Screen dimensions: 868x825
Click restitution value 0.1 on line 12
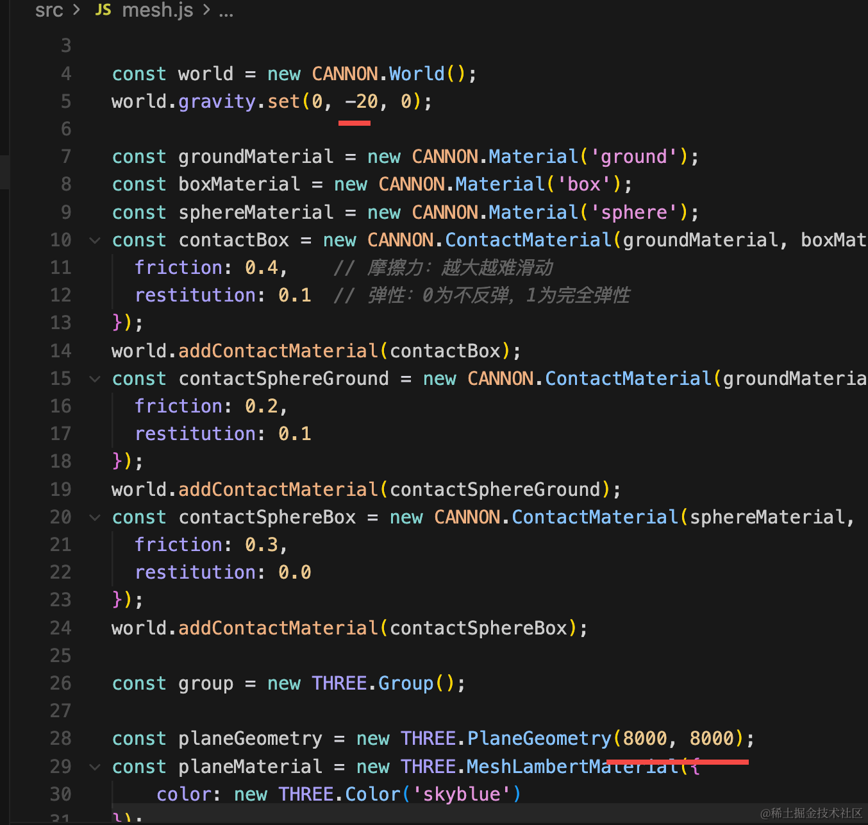pyautogui.click(x=295, y=295)
